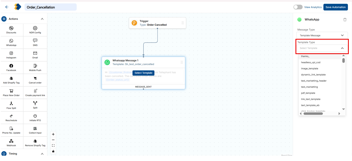Select the NDR Config action
The width and height of the screenshot is (352, 161).
(x=35, y=30)
